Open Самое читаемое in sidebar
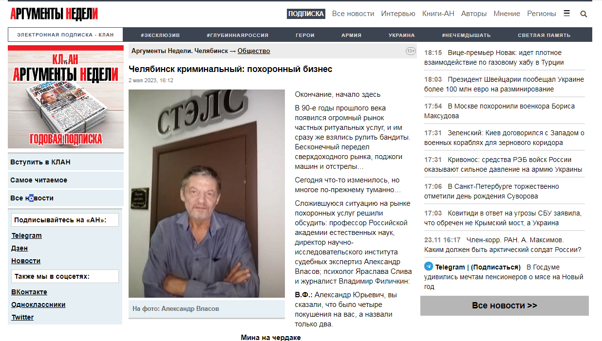 [66, 180]
